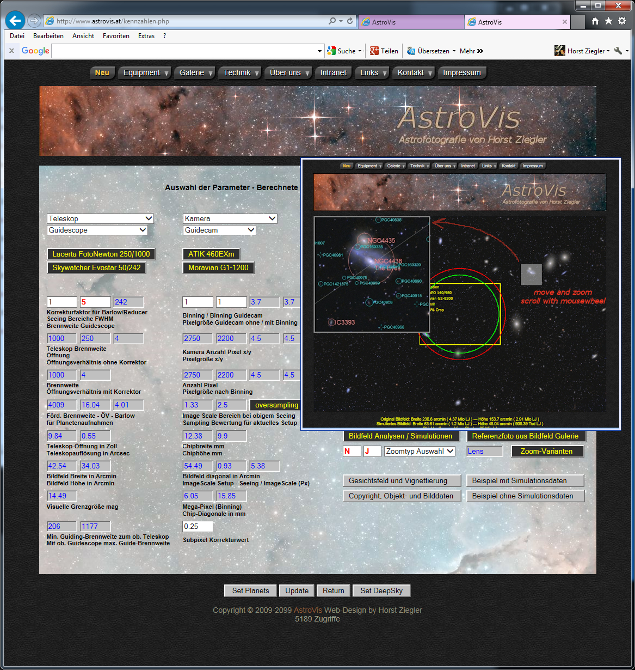This screenshot has height=670, width=635.
Task: Click Copyright, Objekt- und Bilddaten button
Action: [402, 496]
